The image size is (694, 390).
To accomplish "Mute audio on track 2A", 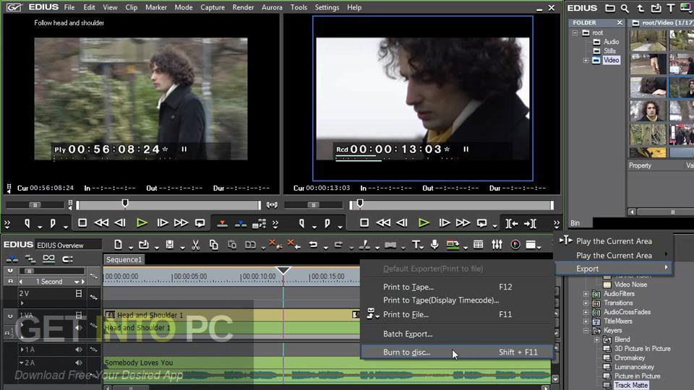I will pos(79,363).
